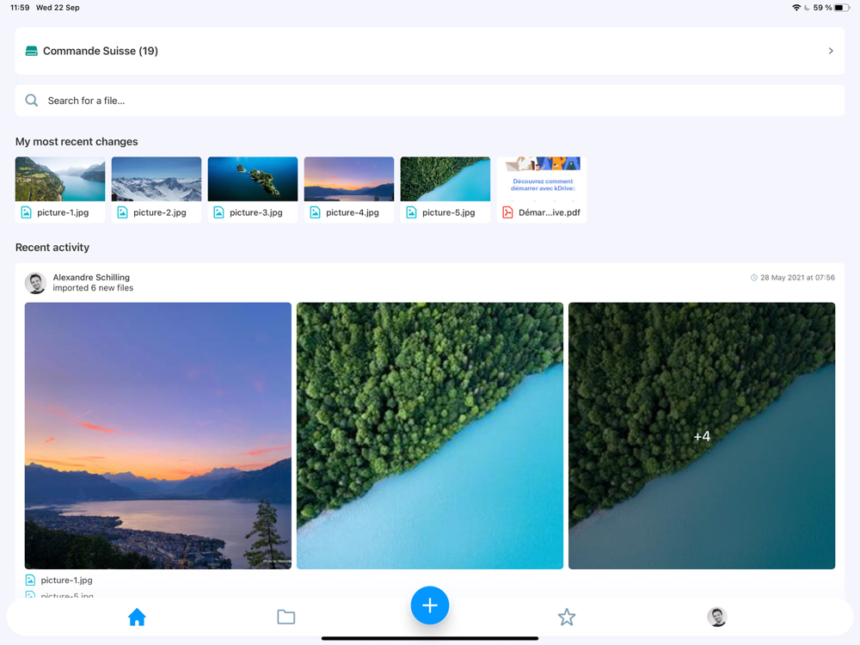
Task: Open picture-4.jpg sunset thumbnail
Action: pos(349,180)
